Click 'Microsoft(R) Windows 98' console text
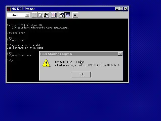 (x=24, y=25)
